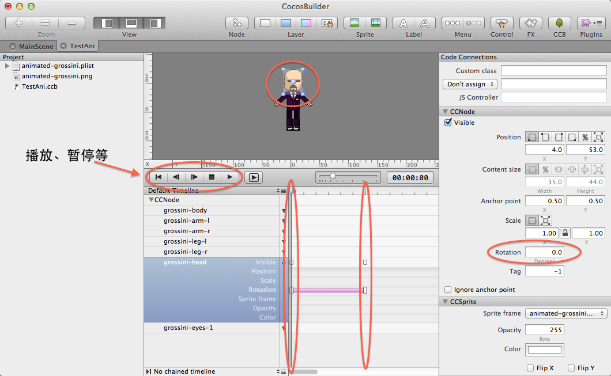The image size is (611, 376).
Task: Step back one frame
Action: pos(176,177)
